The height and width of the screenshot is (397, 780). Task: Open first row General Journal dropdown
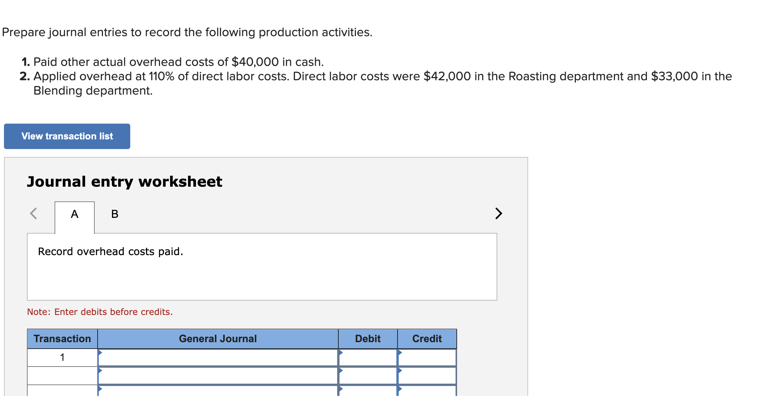click(218, 358)
